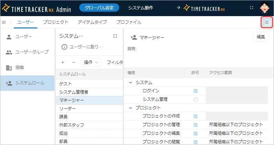The width and height of the screenshot is (274, 145).
Task: Click the user avatar icon
Action: (264, 8)
